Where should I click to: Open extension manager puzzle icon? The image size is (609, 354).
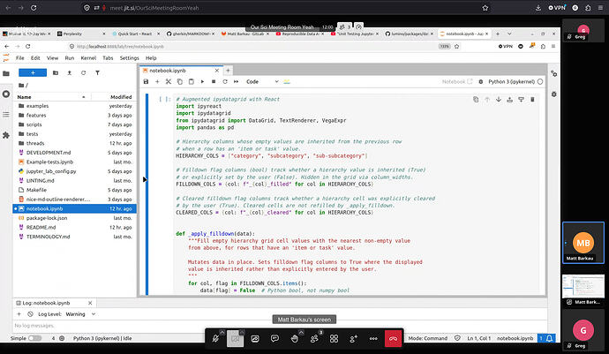point(6,135)
